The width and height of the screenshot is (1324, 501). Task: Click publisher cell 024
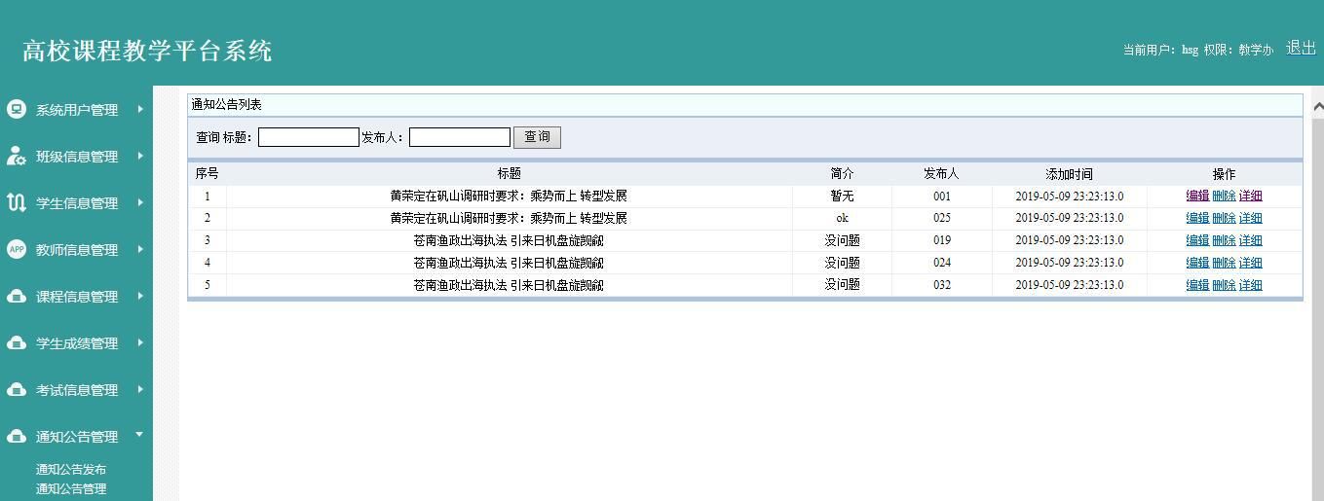click(x=941, y=263)
